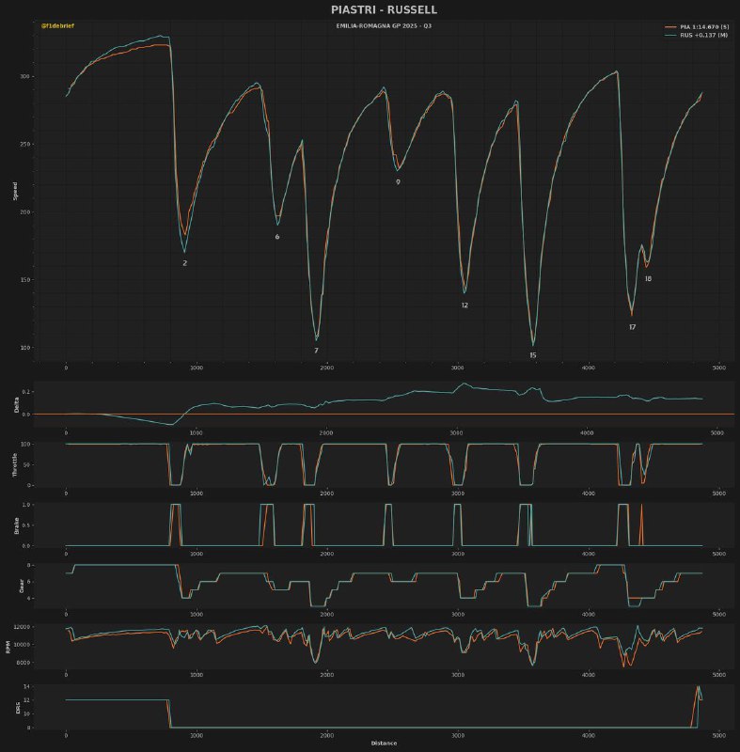Click corner label '15' on the speed trace

pyautogui.click(x=533, y=356)
